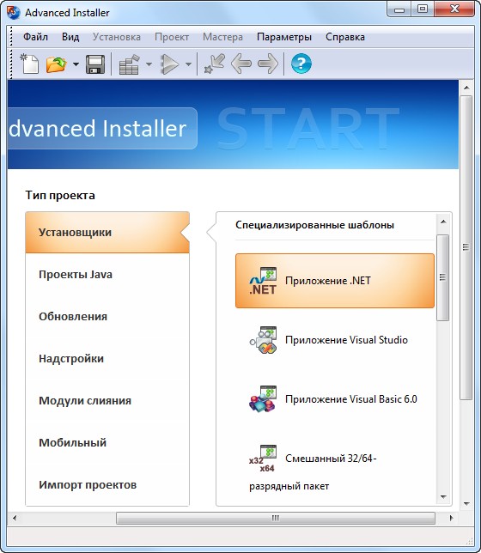Viewport: 481px width, 553px height.
Task: Open the Справка menu
Action: pyautogui.click(x=345, y=37)
